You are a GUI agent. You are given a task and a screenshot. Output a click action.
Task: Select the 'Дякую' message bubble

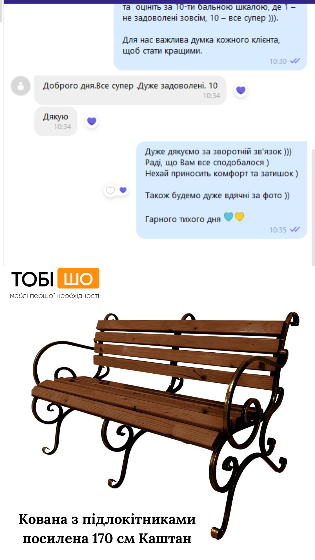56,121
